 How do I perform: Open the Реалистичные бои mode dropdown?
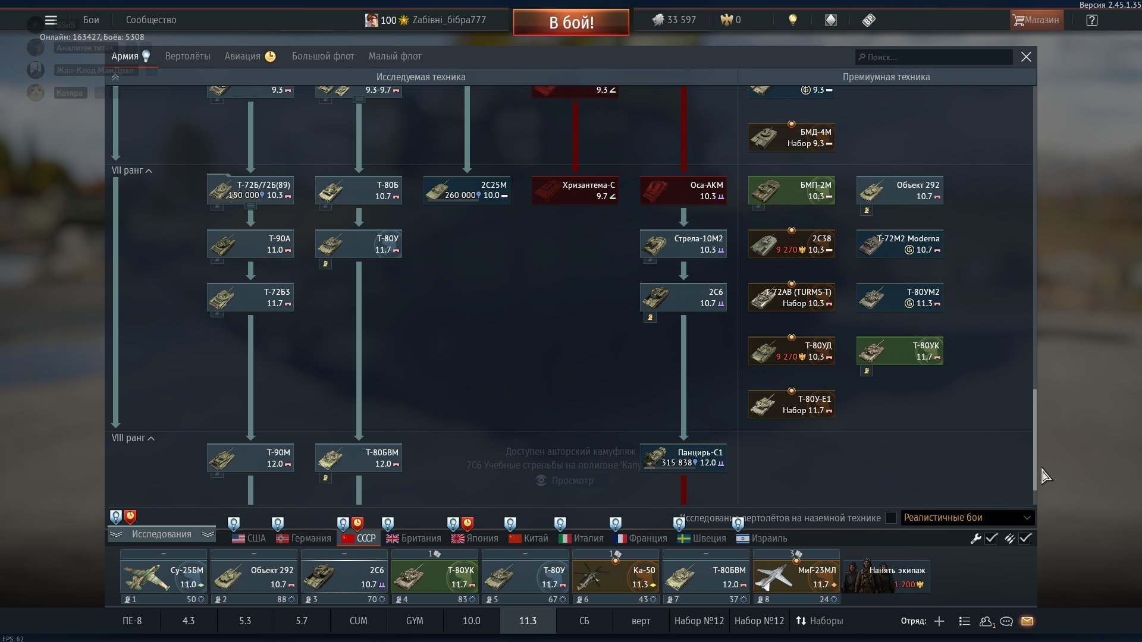(967, 518)
